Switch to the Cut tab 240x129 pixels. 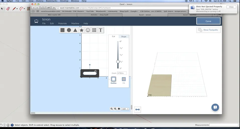113,36
